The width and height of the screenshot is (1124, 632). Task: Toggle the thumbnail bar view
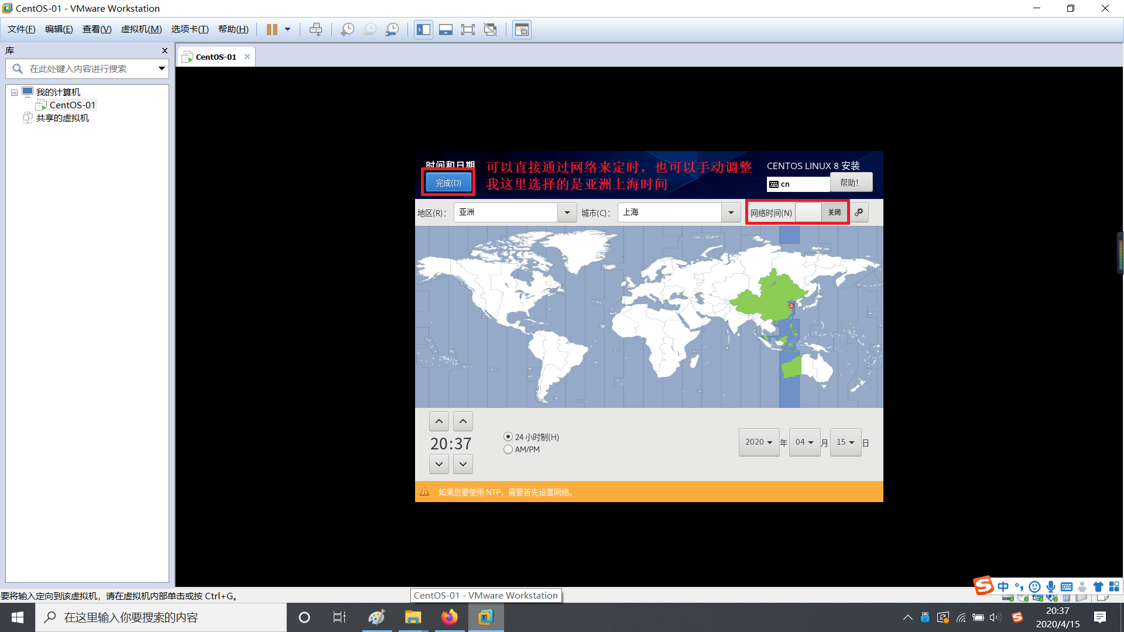click(x=446, y=29)
